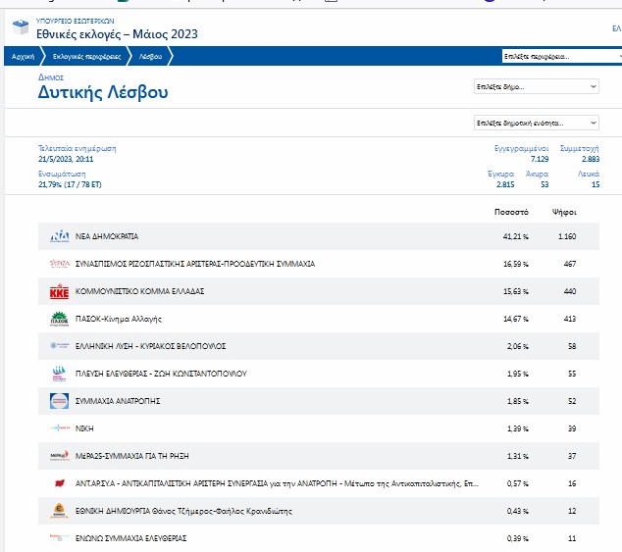Select the ΝΕΑ ΔΗΜΟΚΡΑΤΙΑ party name
Image resolution: width=622 pixels, height=552 pixels.
107,236
